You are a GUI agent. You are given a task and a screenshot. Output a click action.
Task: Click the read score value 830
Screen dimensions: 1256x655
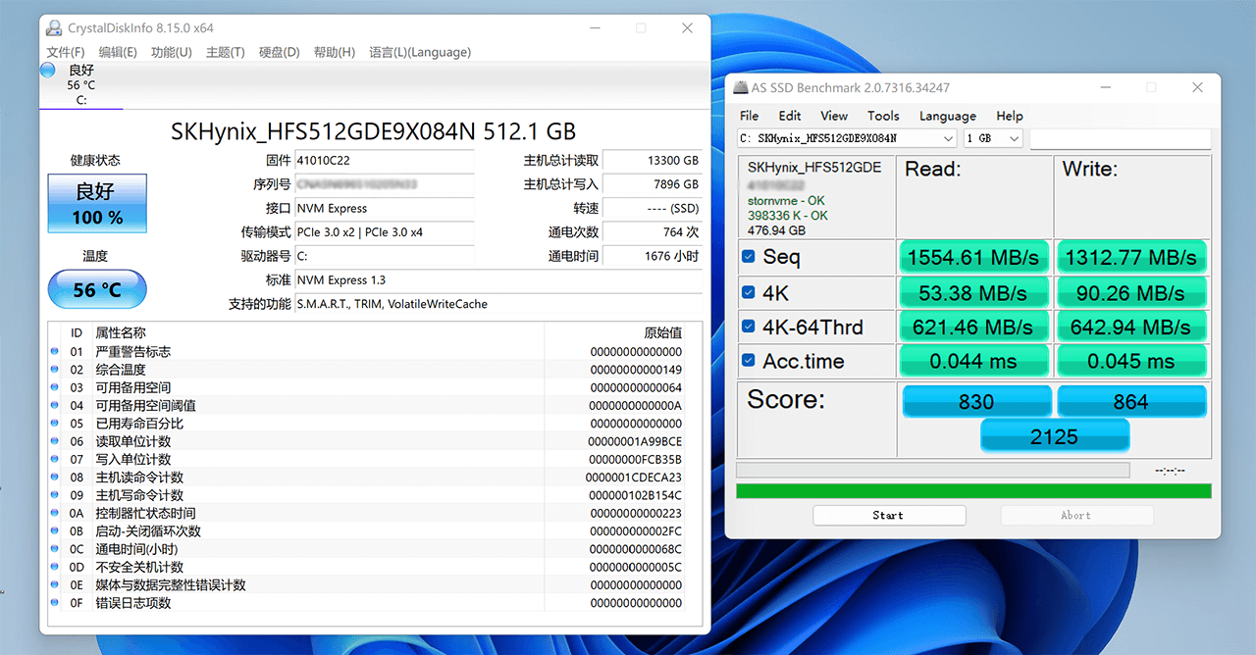[976, 401]
